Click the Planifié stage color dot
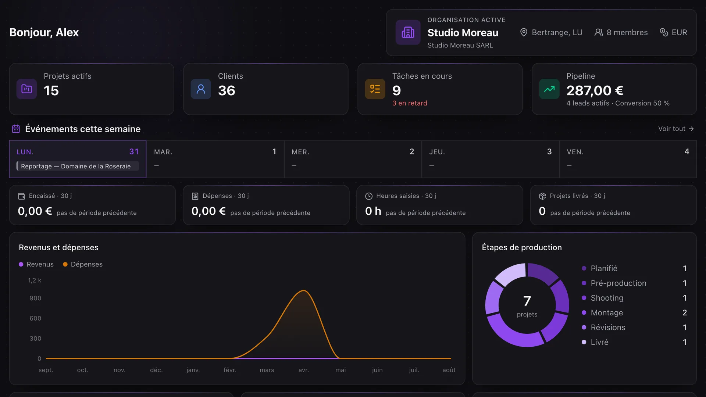Screen dimensions: 706x397 click(584, 268)
